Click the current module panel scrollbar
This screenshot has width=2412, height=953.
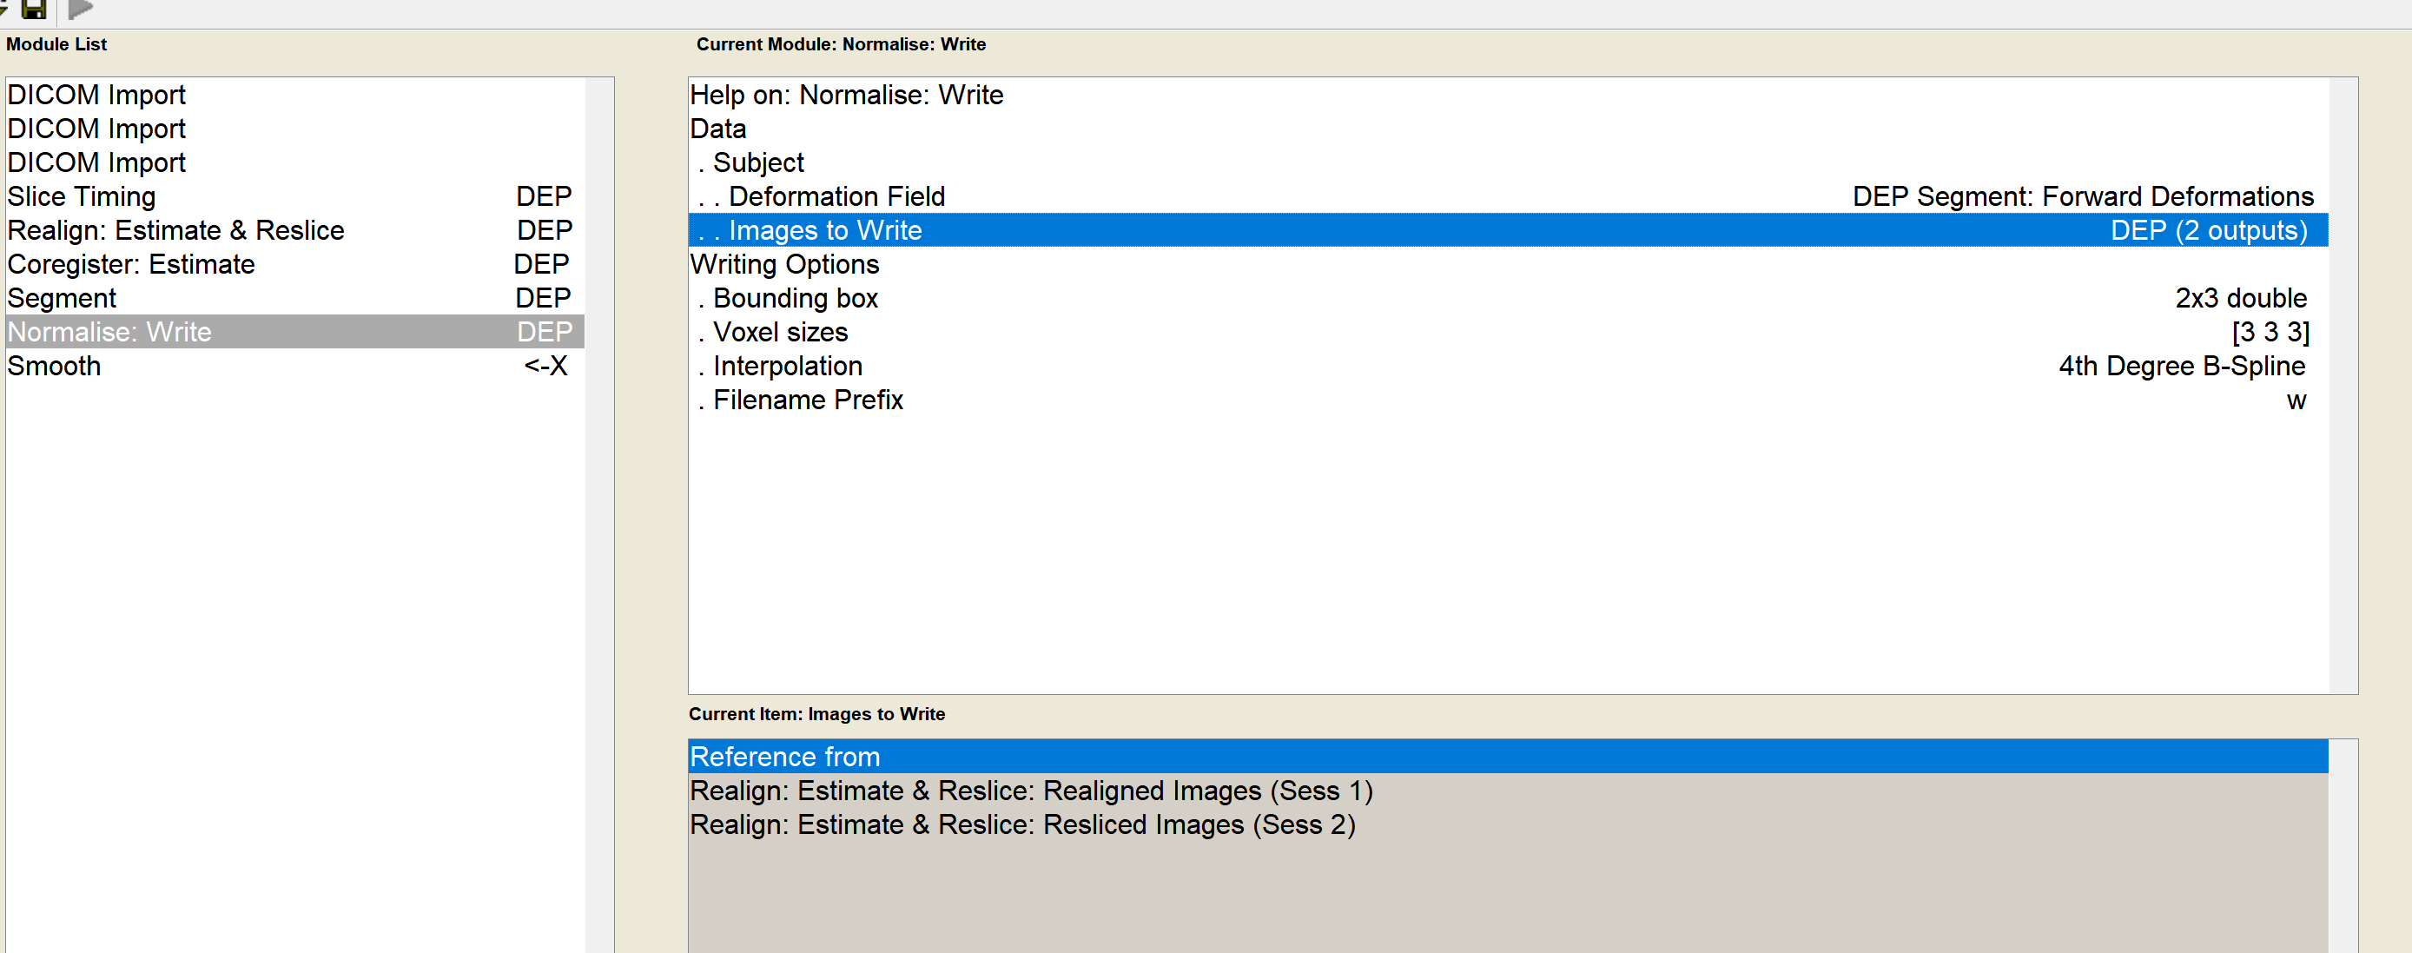tap(2343, 386)
